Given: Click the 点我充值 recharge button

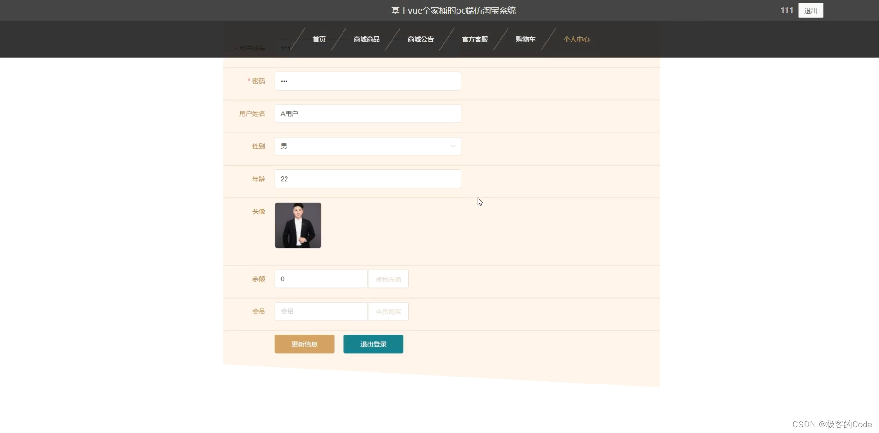Looking at the screenshot, I should (x=388, y=279).
